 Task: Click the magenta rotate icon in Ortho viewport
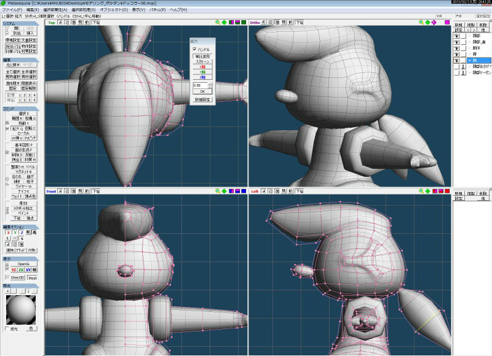434,22
